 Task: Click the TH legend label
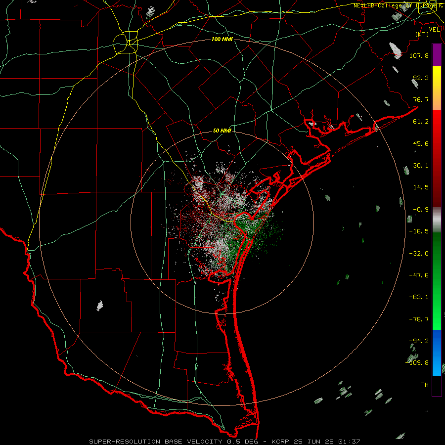(425, 385)
